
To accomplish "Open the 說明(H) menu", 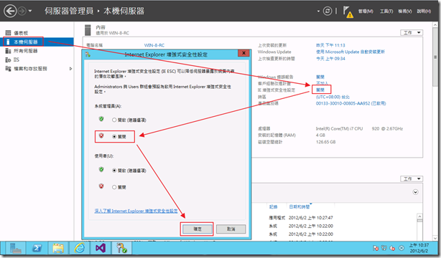I will click(424, 11).
